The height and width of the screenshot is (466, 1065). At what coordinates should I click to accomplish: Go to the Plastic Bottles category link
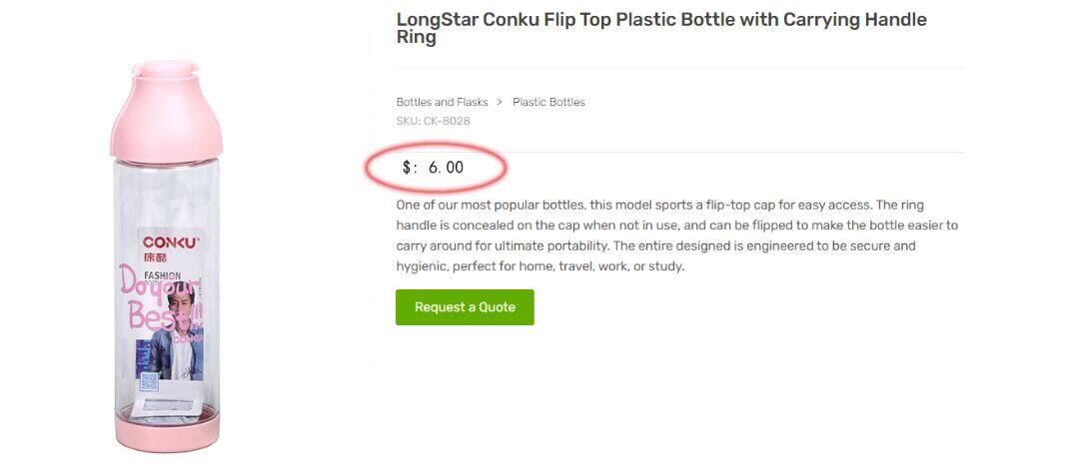point(548,102)
